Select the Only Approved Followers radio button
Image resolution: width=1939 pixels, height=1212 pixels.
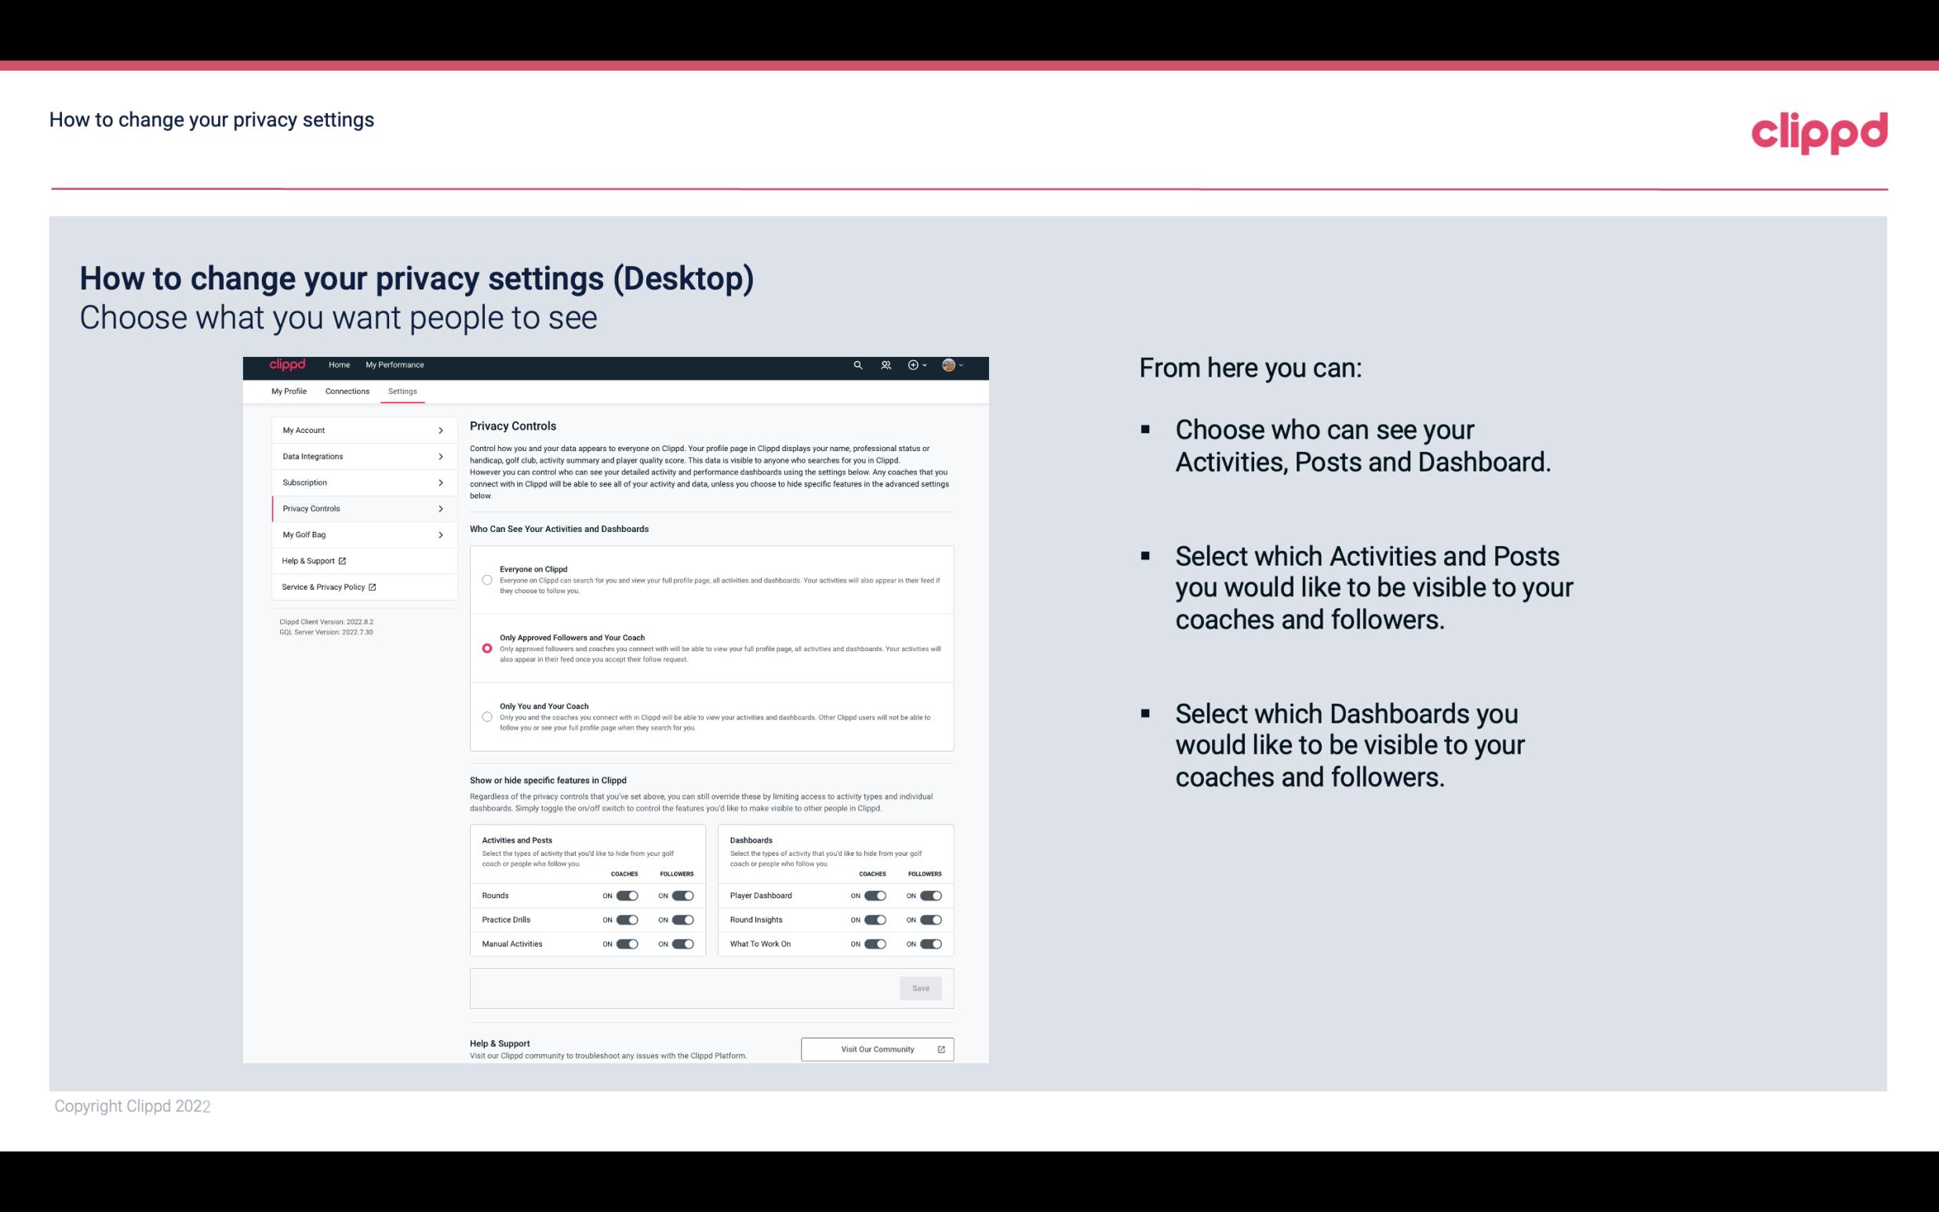tap(486, 648)
